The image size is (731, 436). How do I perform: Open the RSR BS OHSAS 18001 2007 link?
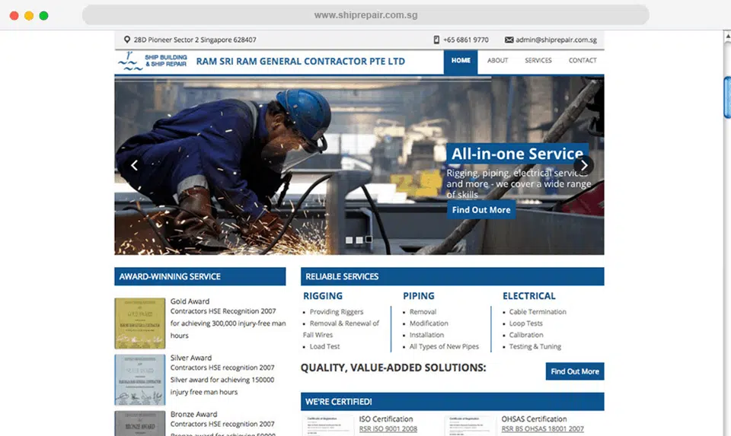pyautogui.click(x=542, y=429)
